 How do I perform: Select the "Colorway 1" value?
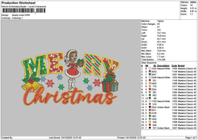(17, 18)
